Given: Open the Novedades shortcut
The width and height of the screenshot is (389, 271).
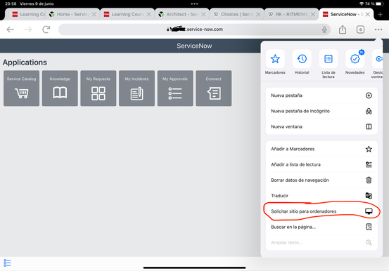Looking at the screenshot, I should tap(355, 62).
